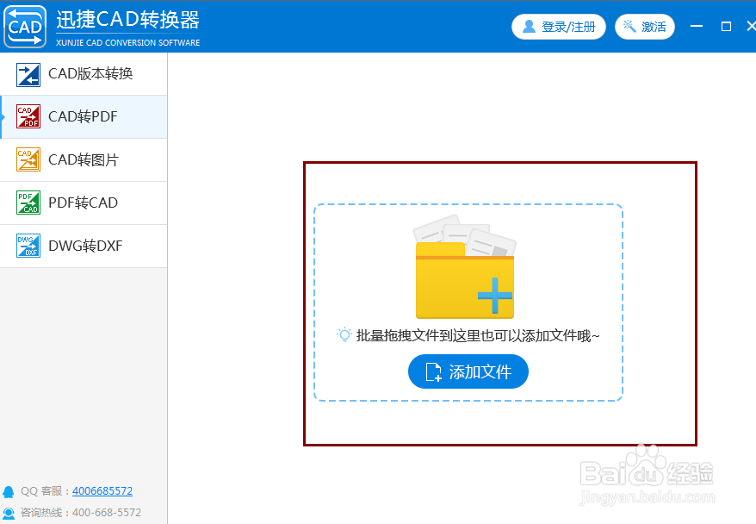The height and width of the screenshot is (524, 756).
Task: Click the green PDF转CAD icon
Action: (x=28, y=203)
